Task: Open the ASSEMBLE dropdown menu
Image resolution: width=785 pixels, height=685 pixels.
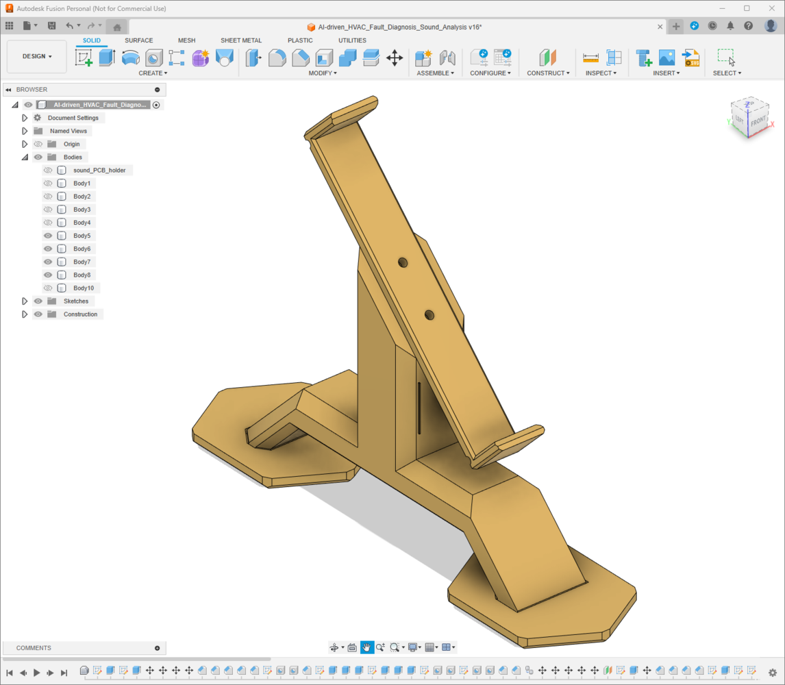Action: point(436,73)
